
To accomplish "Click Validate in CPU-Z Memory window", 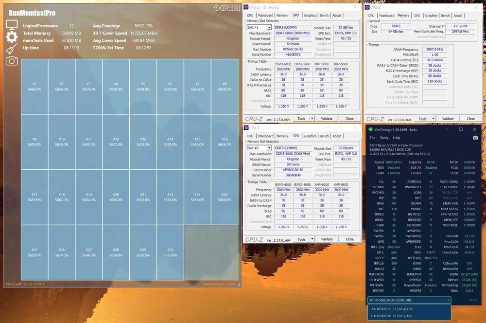I will 448,119.
